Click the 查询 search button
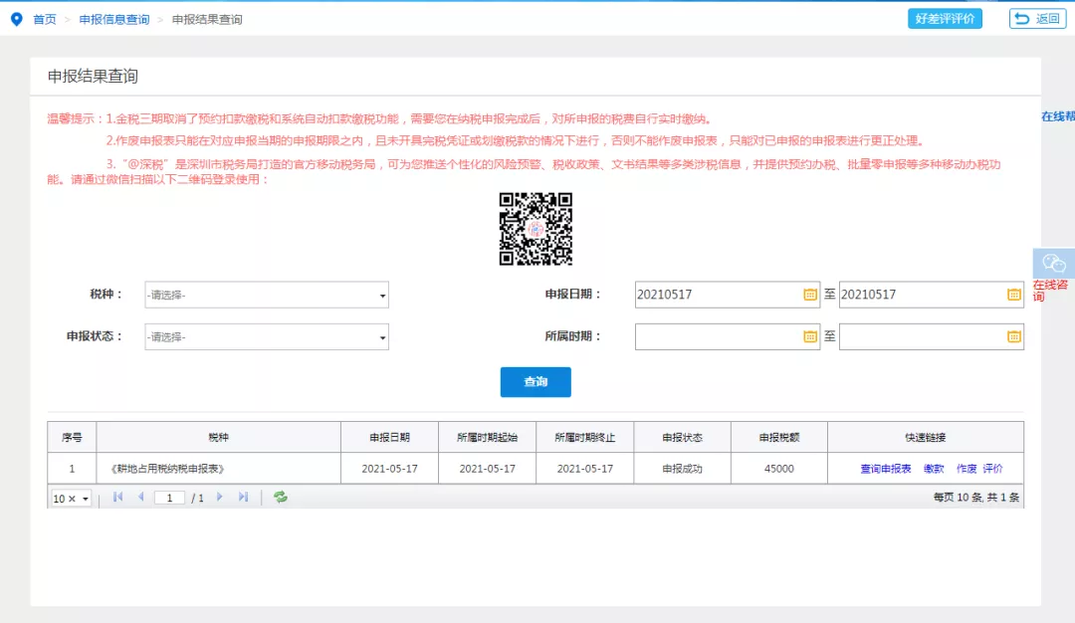This screenshot has width=1075, height=623. 536,382
